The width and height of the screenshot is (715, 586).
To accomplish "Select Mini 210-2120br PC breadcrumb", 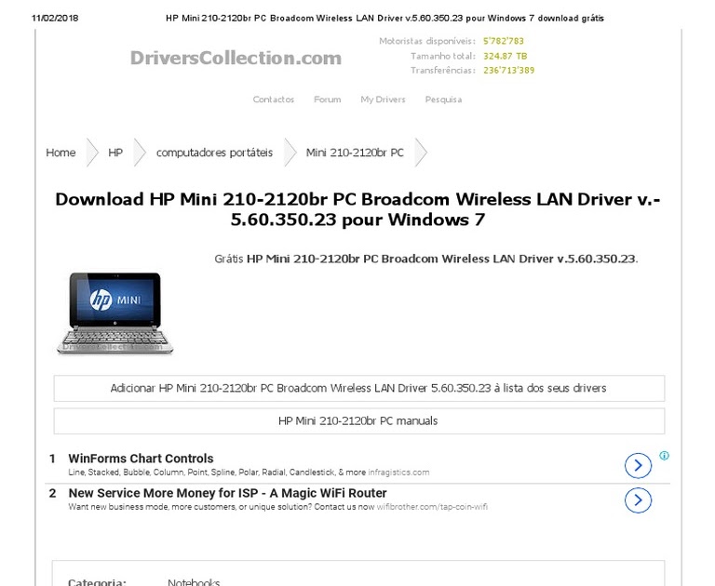I will (355, 153).
